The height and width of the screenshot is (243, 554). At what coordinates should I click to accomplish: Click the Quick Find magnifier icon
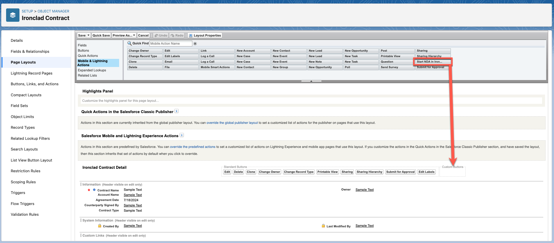pyautogui.click(x=130, y=43)
